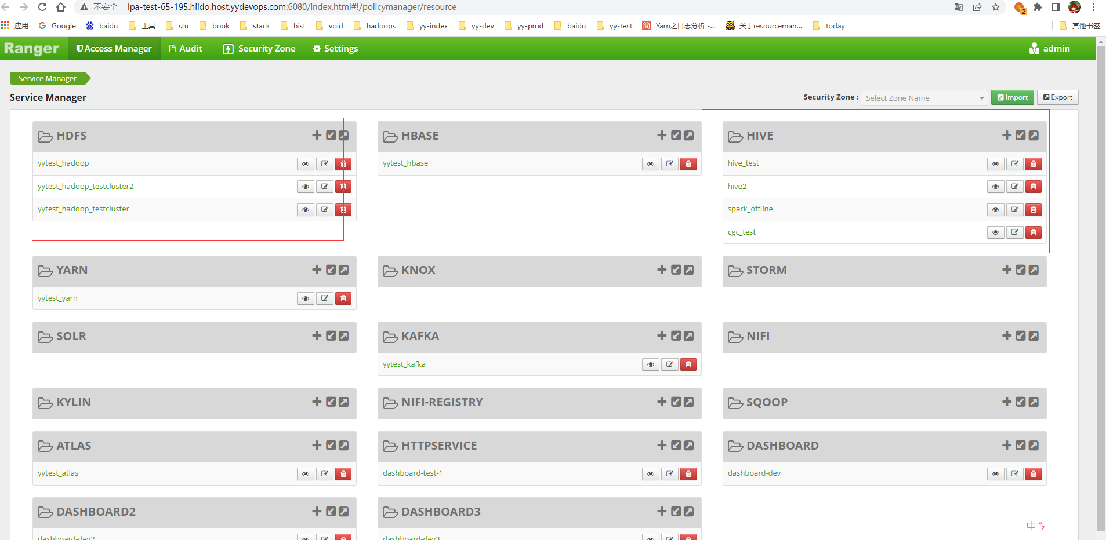Viewport: 1106px width, 540px height.
Task: Switch to the Audit tab
Action: coord(185,49)
